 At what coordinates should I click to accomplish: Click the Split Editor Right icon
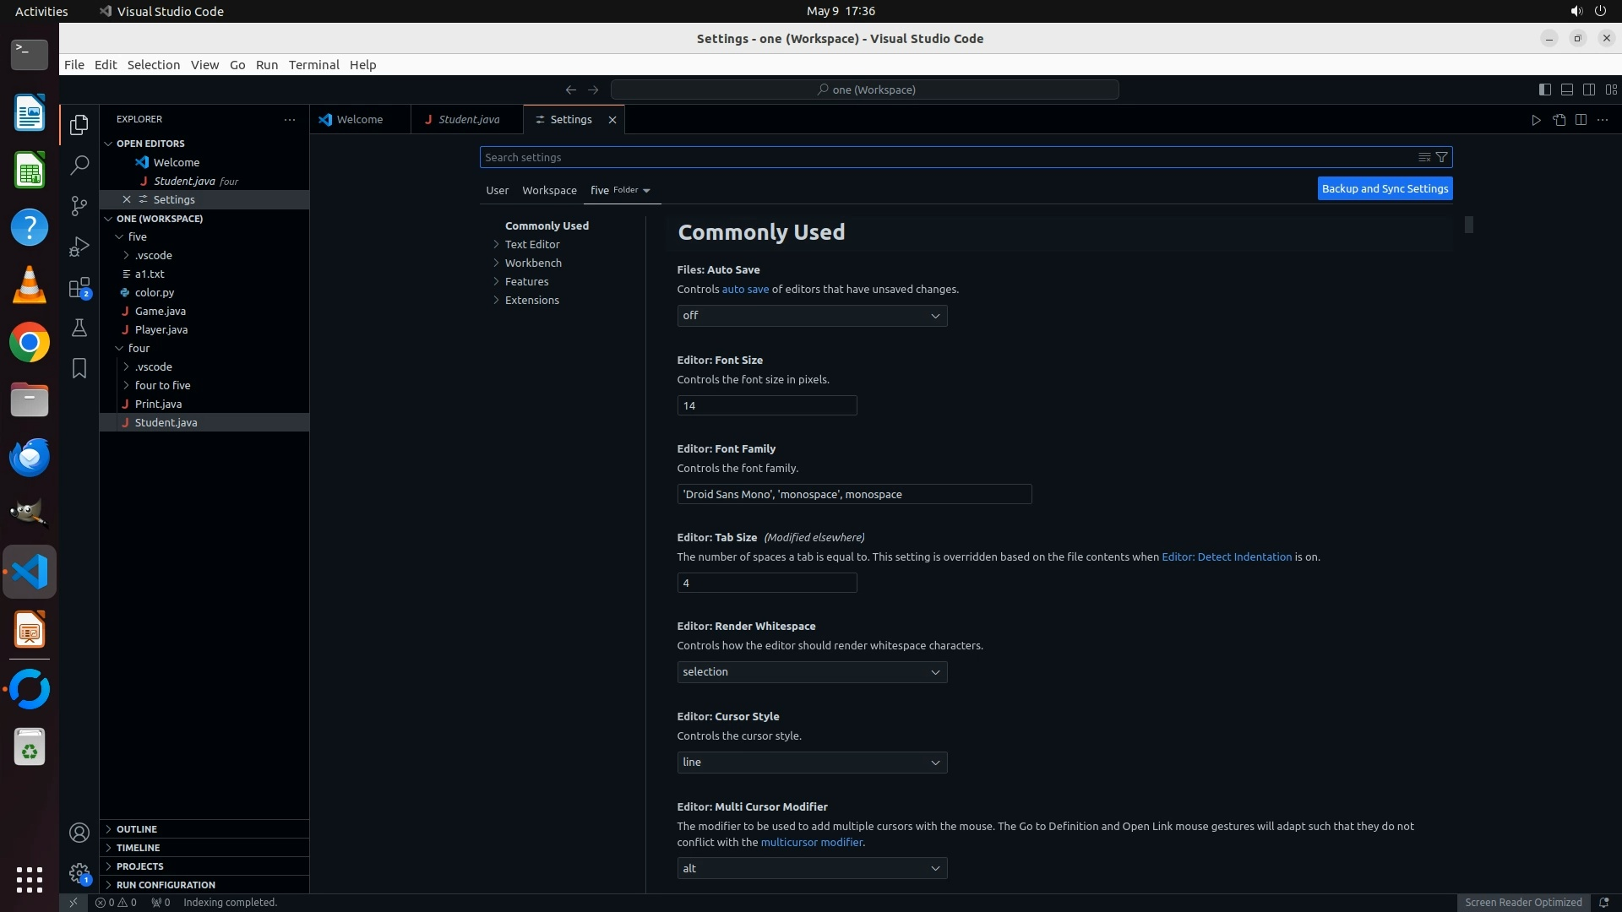click(1581, 120)
